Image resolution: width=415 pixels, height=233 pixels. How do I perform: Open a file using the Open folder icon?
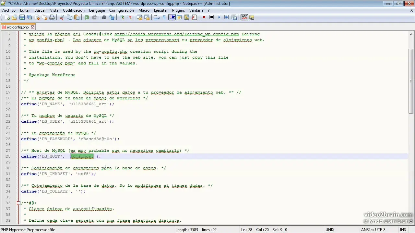(x=14, y=17)
